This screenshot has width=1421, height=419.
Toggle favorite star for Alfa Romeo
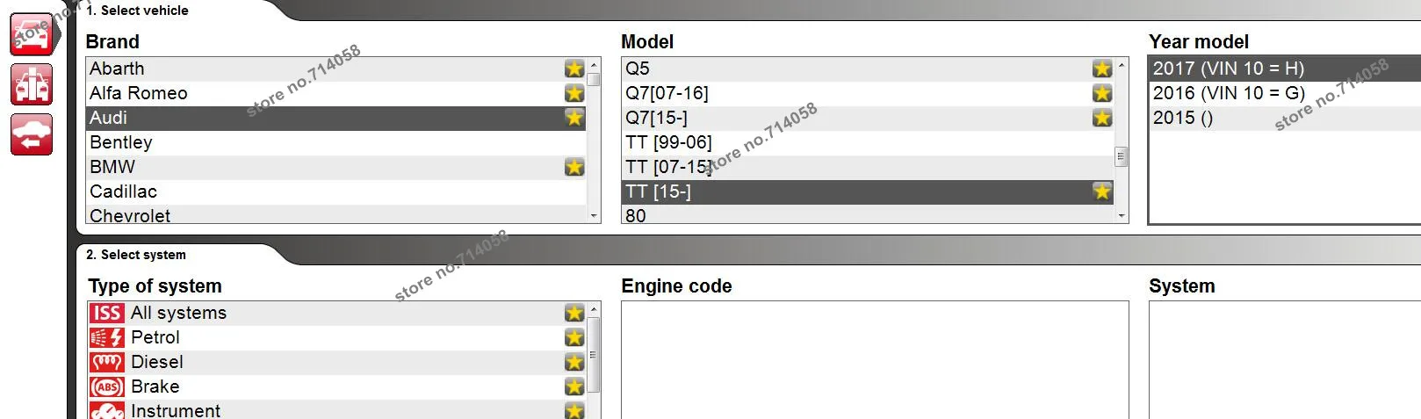click(x=574, y=93)
